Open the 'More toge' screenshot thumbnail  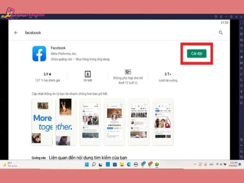[42, 122]
